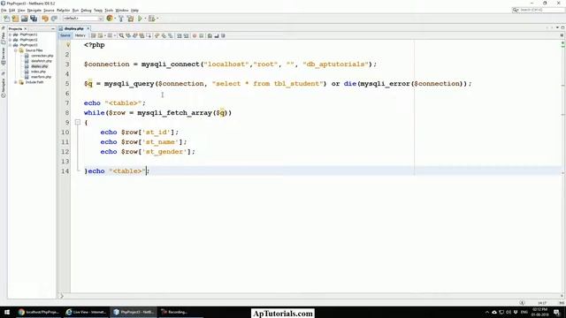This screenshot has width=566, height=318.
Task: Open the configuration default combo box
Action: (x=83, y=19)
